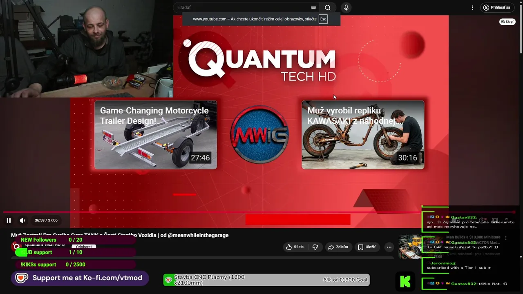Open the Support me at Ko-fi.com/vtmod banner

click(x=80, y=278)
